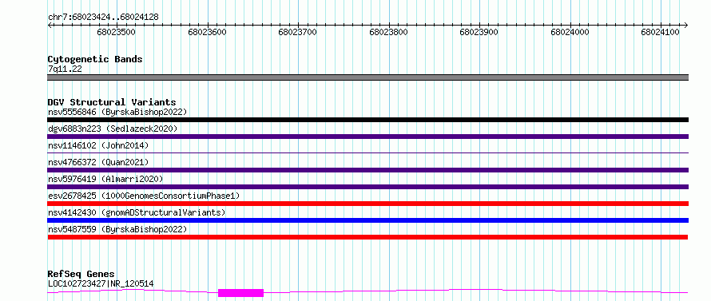This screenshot has height=301, width=711.
Task: Click ruler tick label 68024000
Action: (x=570, y=32)
